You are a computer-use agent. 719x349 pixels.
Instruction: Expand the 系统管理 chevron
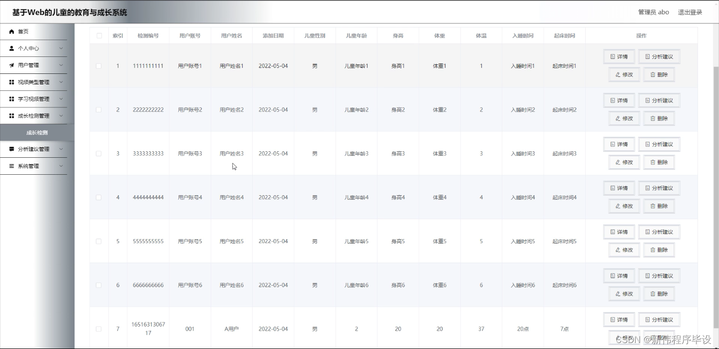click(61, 166)
